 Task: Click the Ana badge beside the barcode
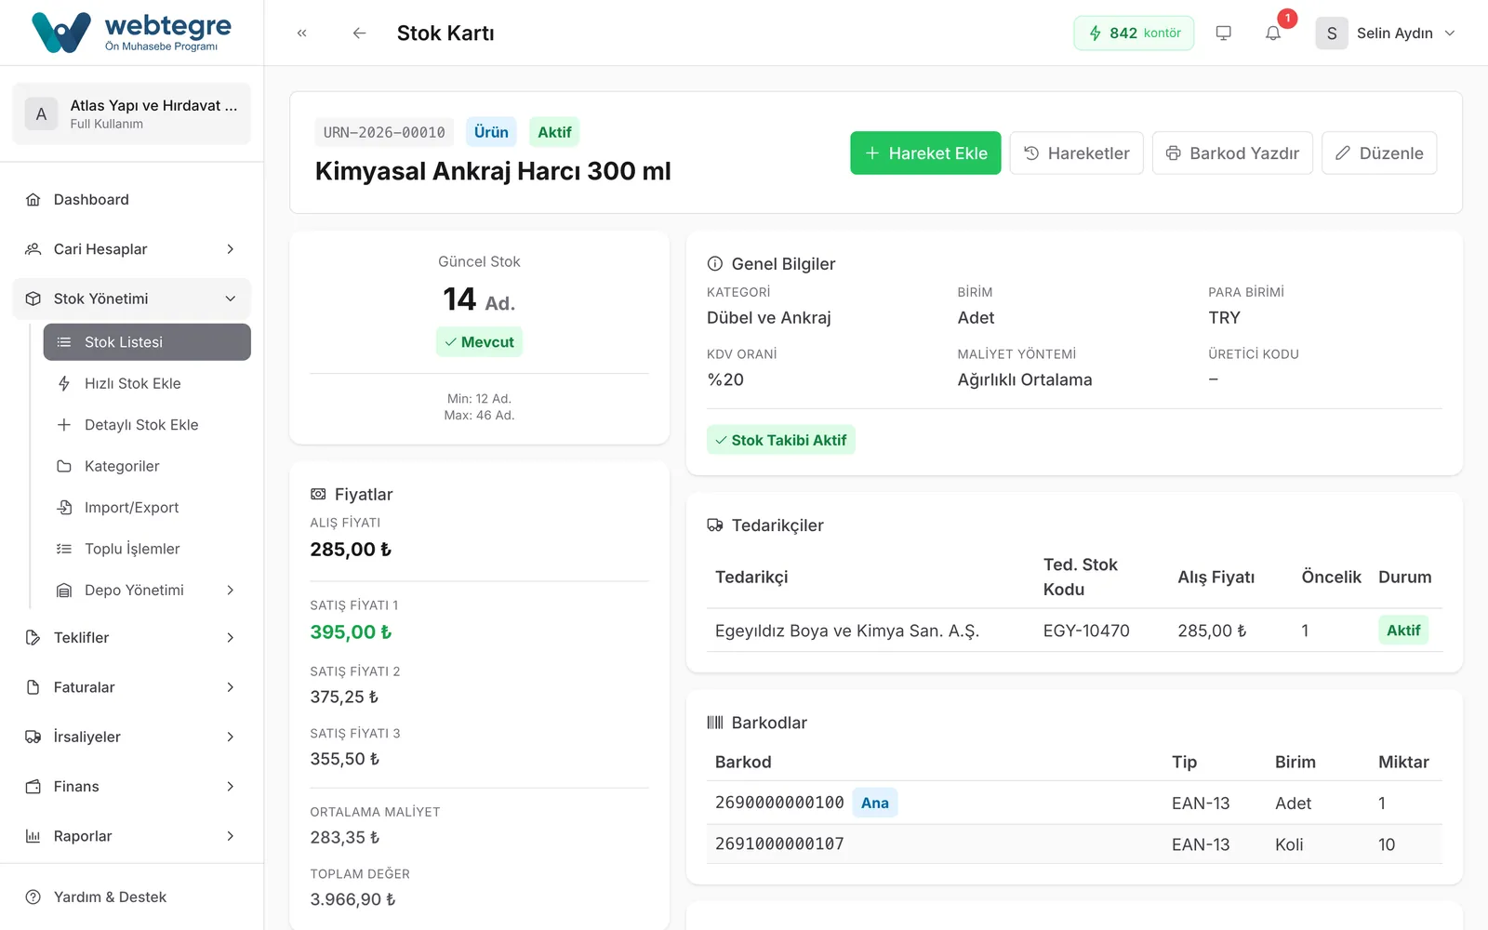[x=875, y=803]
